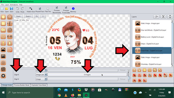Select the square shape tool
The height and width of the screenshot is (98, 174).
[x=3, y=23]
